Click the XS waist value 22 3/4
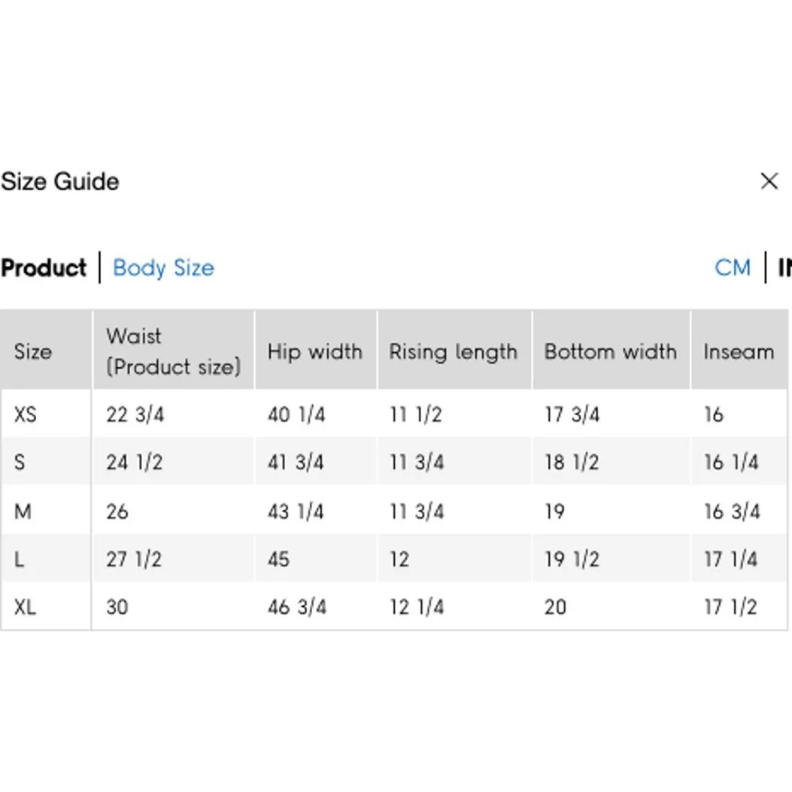 coord(135,414)
